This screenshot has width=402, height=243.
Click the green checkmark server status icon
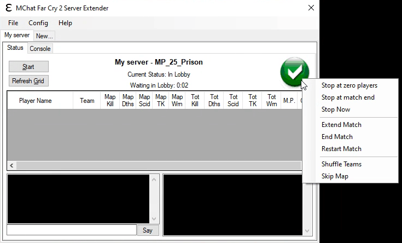coord(294,71)
